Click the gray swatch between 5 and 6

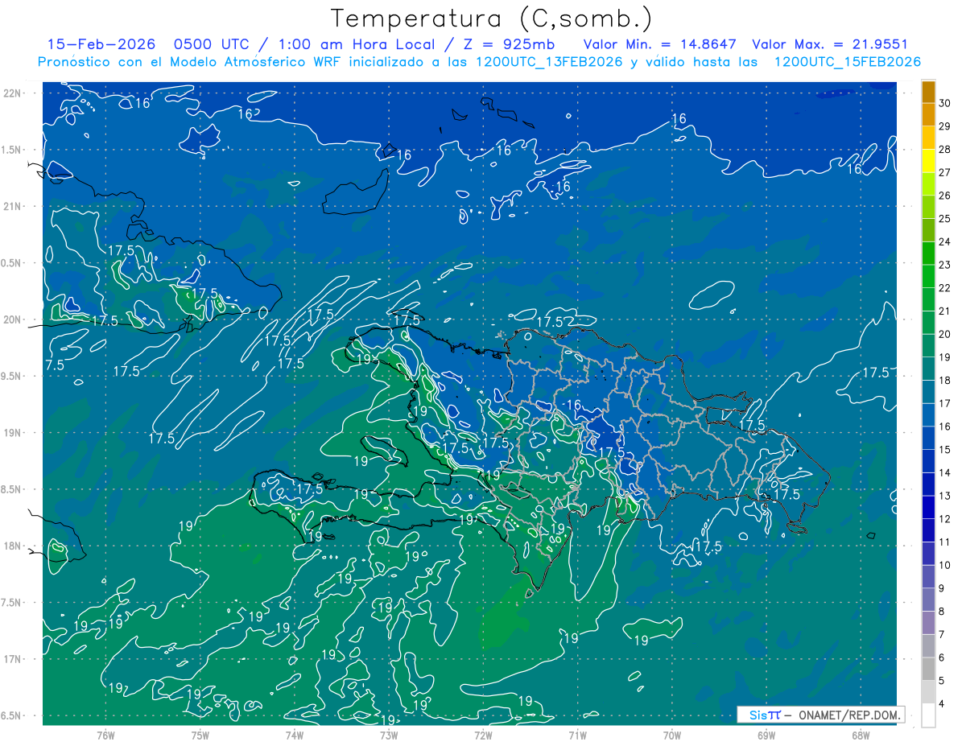[x=928, y=669]
